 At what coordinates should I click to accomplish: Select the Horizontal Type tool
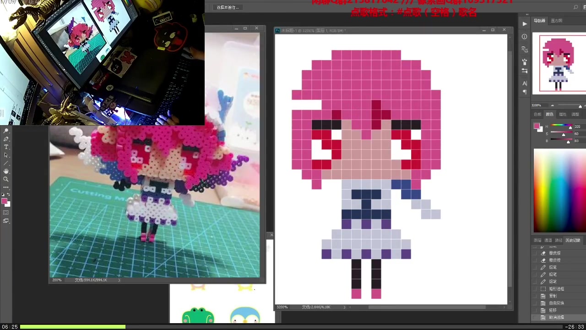6,147
